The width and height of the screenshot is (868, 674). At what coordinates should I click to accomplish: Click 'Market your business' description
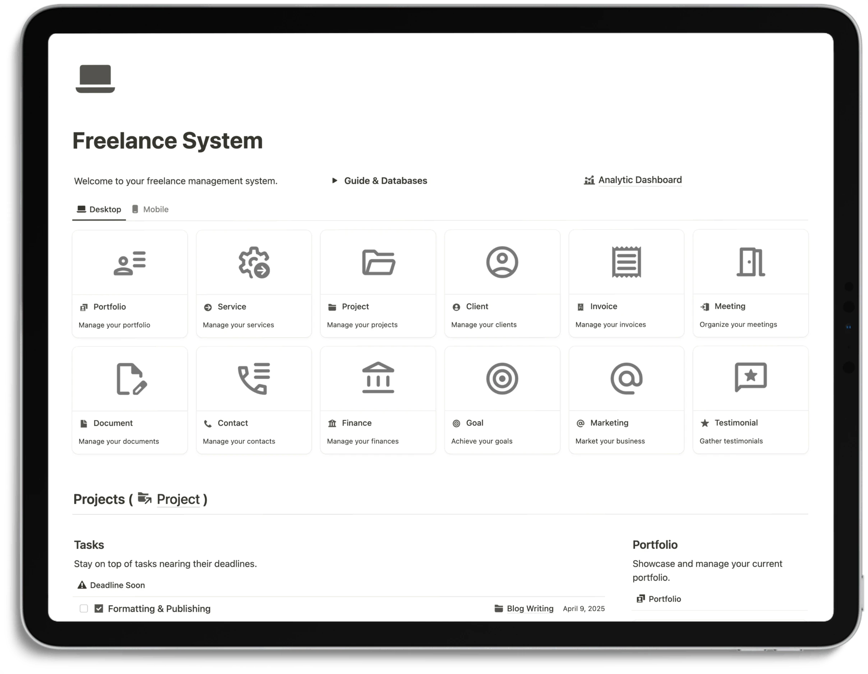click(610, 441)
